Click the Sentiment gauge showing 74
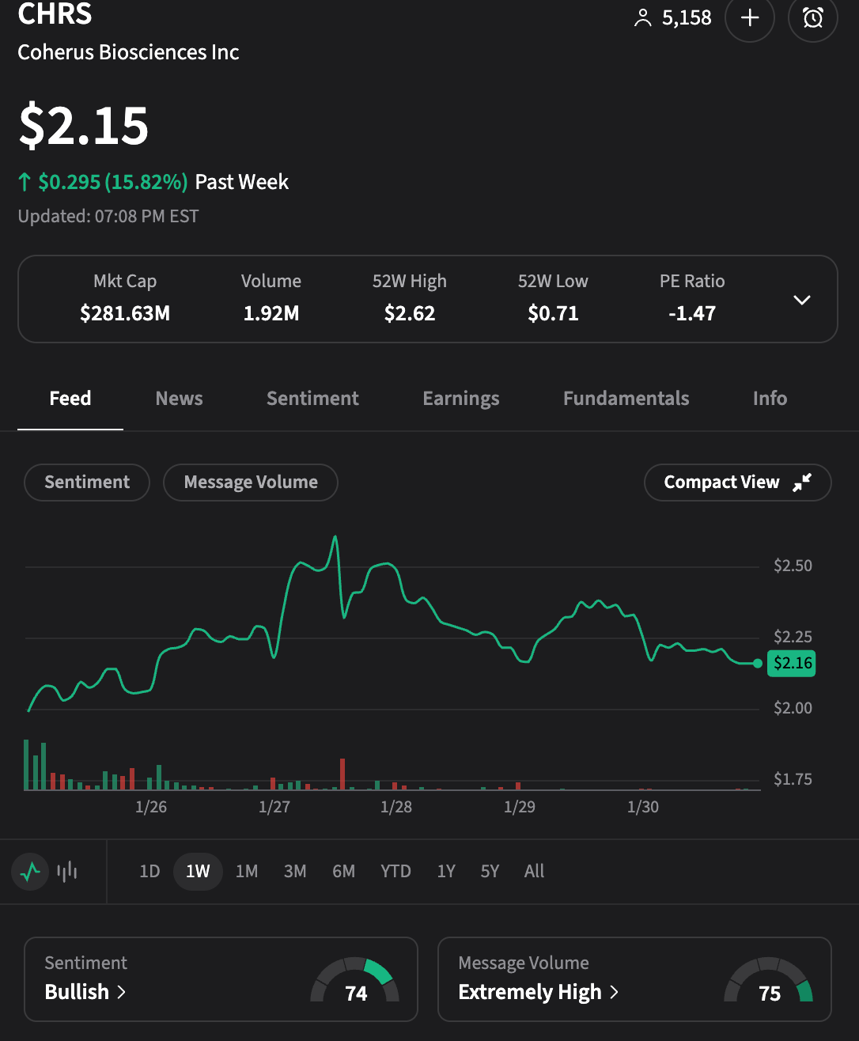Image resolution: width=859 pixels, height=1041 pixels. pyautogui.click(x=355, y=982)
